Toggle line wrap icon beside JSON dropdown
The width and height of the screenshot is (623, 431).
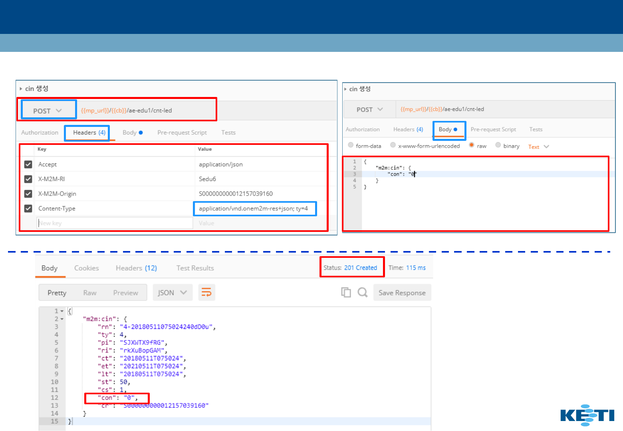(206, 293)
